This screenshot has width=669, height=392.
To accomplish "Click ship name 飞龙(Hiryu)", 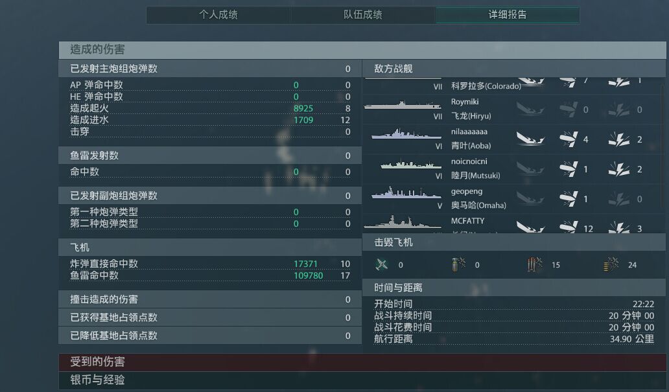I will click(471, 116).
